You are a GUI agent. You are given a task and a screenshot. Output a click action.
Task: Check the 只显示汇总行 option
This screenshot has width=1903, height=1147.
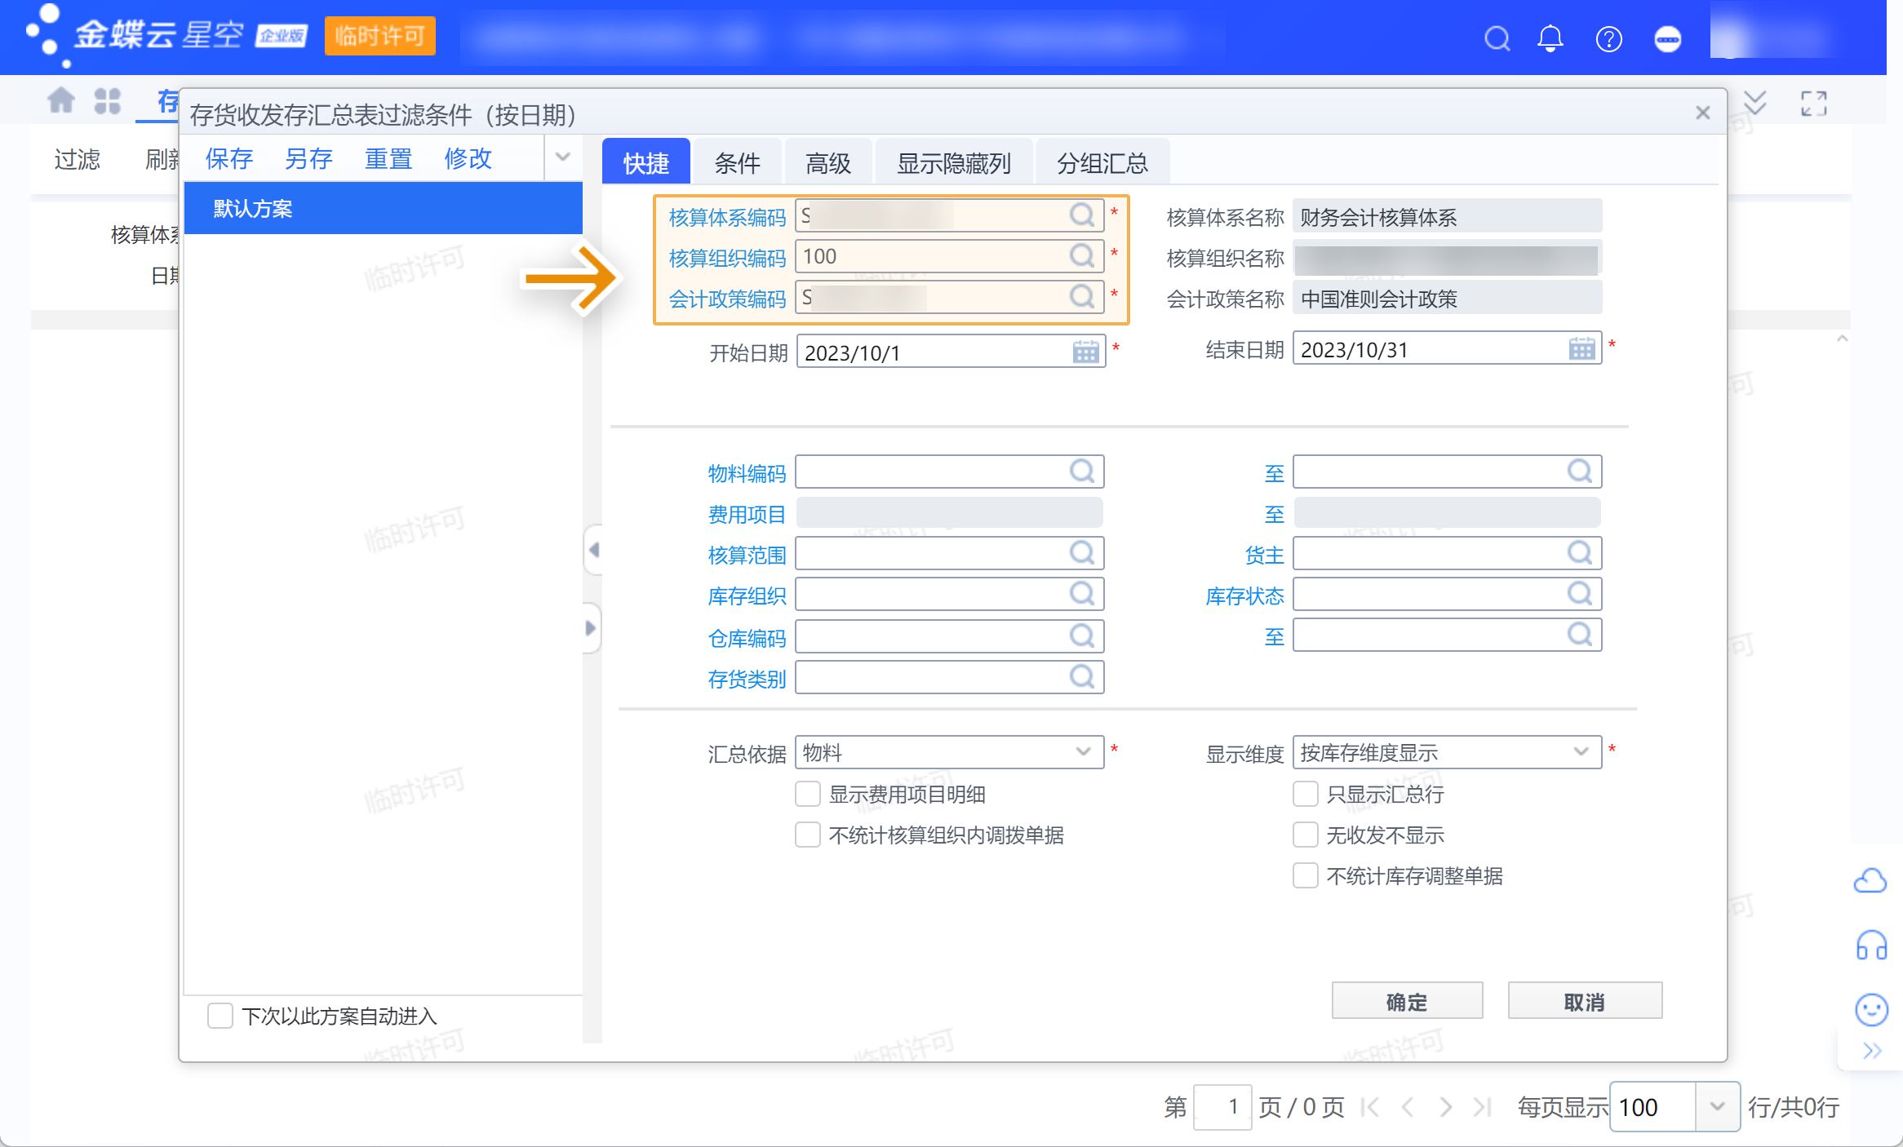pos(1305,794)
